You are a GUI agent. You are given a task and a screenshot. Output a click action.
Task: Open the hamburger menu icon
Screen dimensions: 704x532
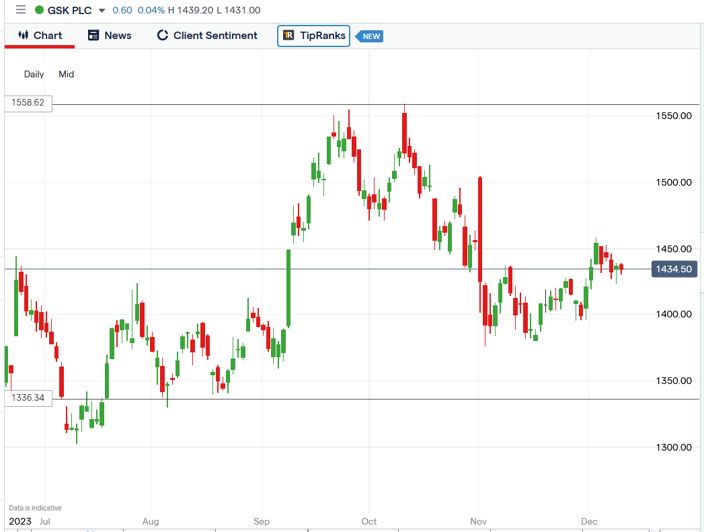(21, 10)
